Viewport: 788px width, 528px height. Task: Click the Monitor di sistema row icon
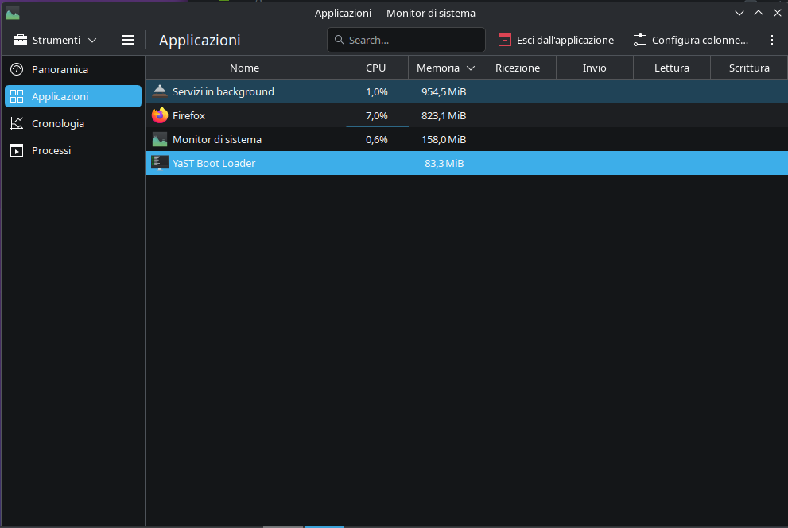click(160, 139)
